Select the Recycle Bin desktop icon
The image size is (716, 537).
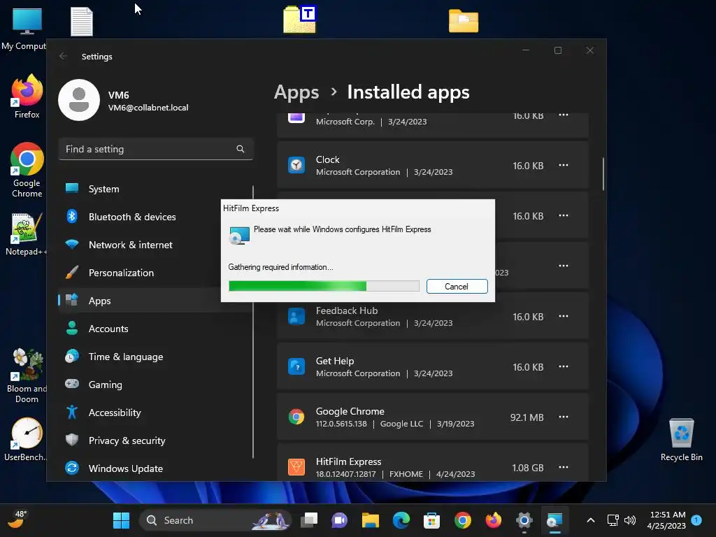point(681,440)
